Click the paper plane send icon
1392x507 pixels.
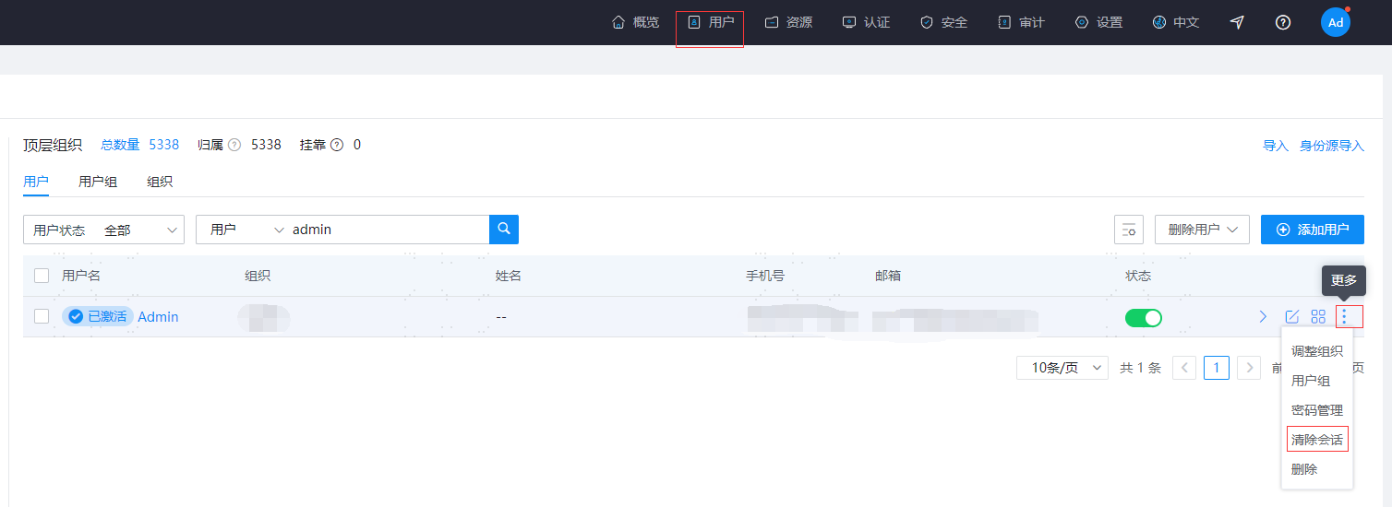click(1237, 22)
